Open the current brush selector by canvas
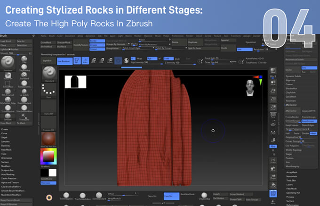 pyautogui.click(x=49, y=74)
